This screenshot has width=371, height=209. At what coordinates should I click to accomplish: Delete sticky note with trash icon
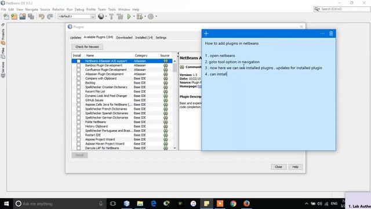331,34
